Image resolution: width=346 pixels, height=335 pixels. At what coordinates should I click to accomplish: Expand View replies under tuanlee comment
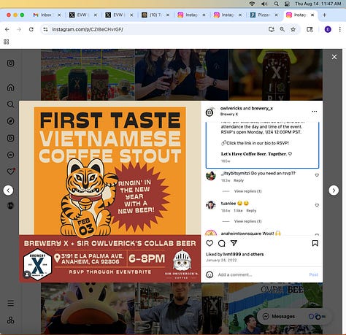click(247, 221)
